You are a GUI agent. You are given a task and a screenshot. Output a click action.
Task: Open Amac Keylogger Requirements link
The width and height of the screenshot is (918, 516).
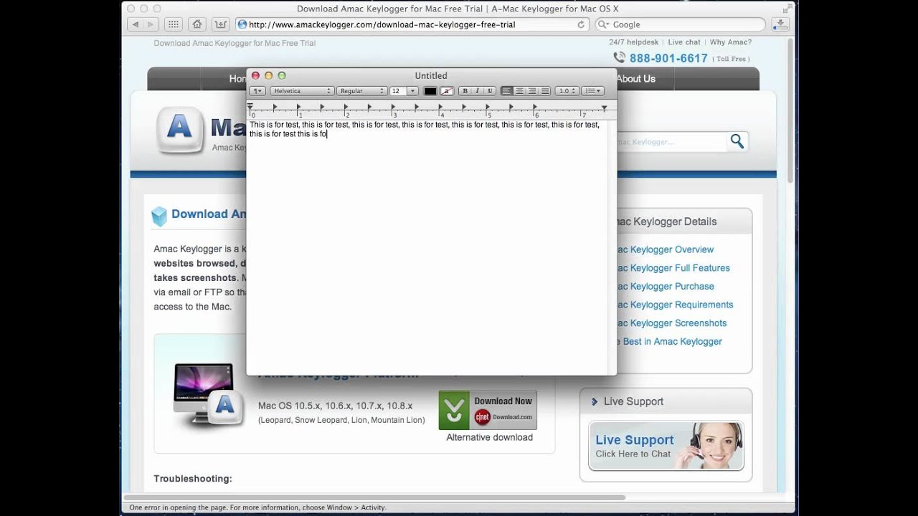click(675, 305)
